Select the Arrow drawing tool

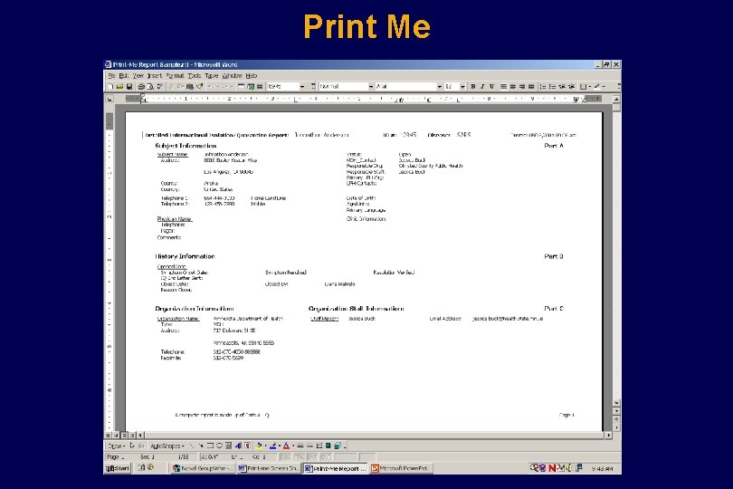pos(202,446)
